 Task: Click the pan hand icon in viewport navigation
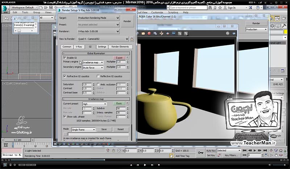pyautogui.click(x=276, y=155)
